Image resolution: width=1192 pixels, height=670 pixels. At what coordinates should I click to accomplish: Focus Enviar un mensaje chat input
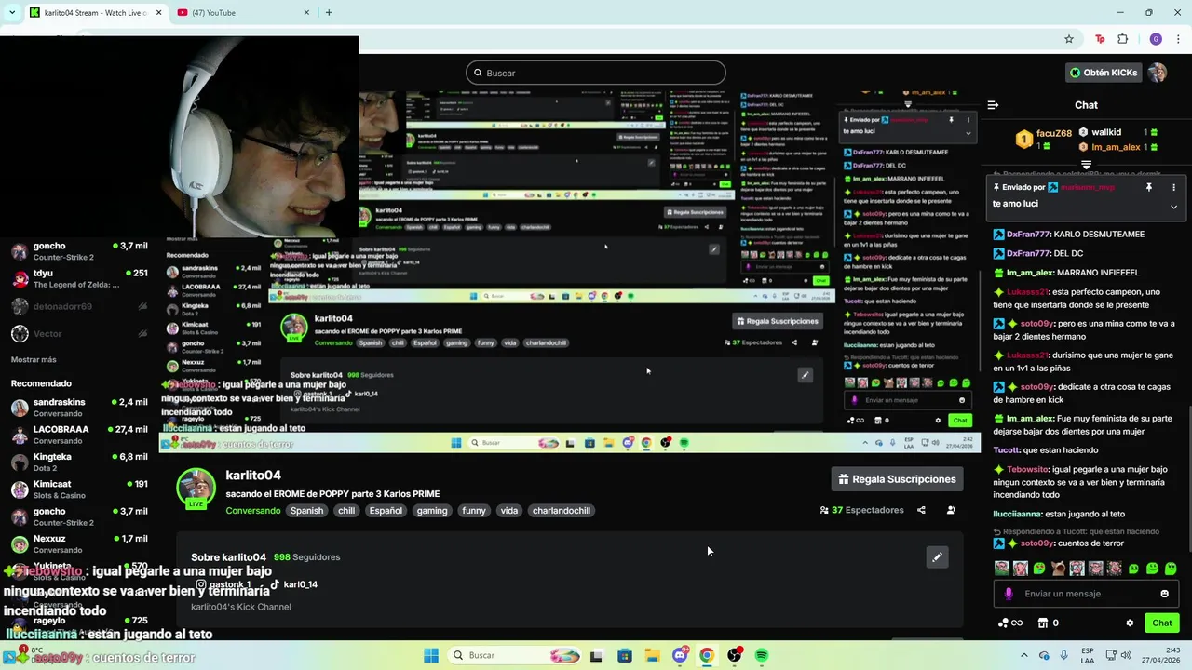click(x=1086, y=594)
